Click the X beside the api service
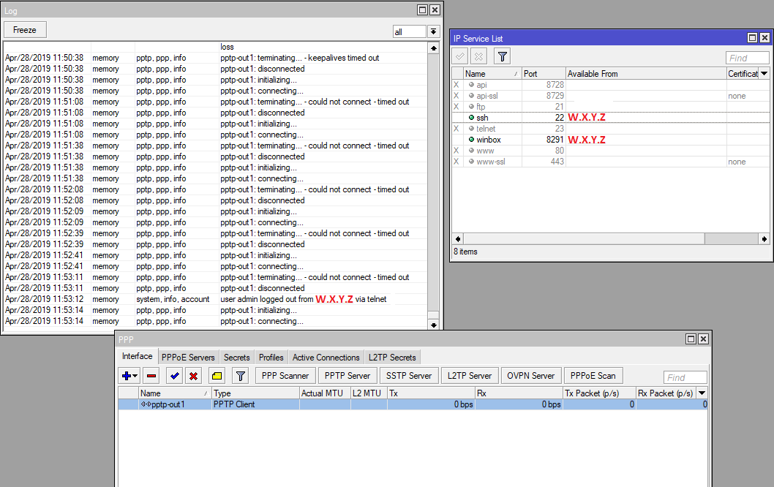This screenshot has height=487, width=774. pos(456,85)
